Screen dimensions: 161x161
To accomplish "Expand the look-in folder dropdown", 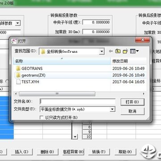I will (x=102, y=51).
